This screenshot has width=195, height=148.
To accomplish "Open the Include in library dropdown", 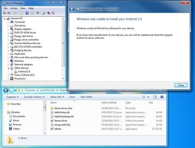I will point(34,97).
